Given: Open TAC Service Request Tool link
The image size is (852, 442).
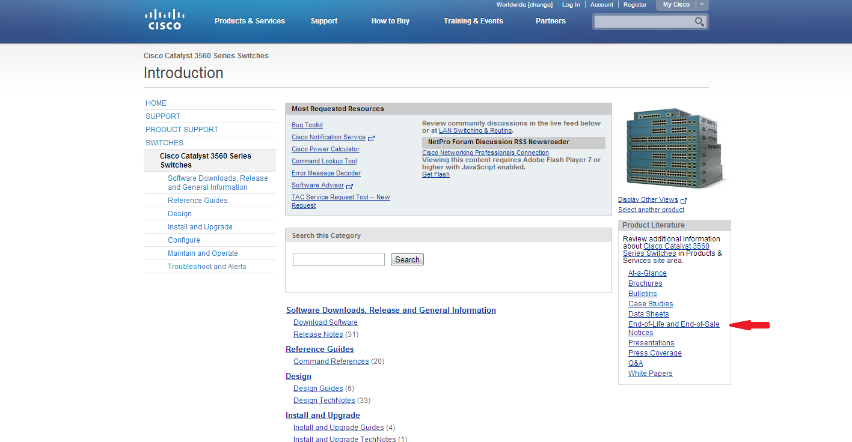Looking at the screenshot, I should (x=341, y=201).
